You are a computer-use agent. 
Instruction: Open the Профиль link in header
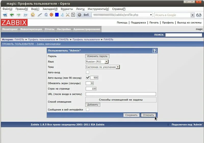coord(168,23)
